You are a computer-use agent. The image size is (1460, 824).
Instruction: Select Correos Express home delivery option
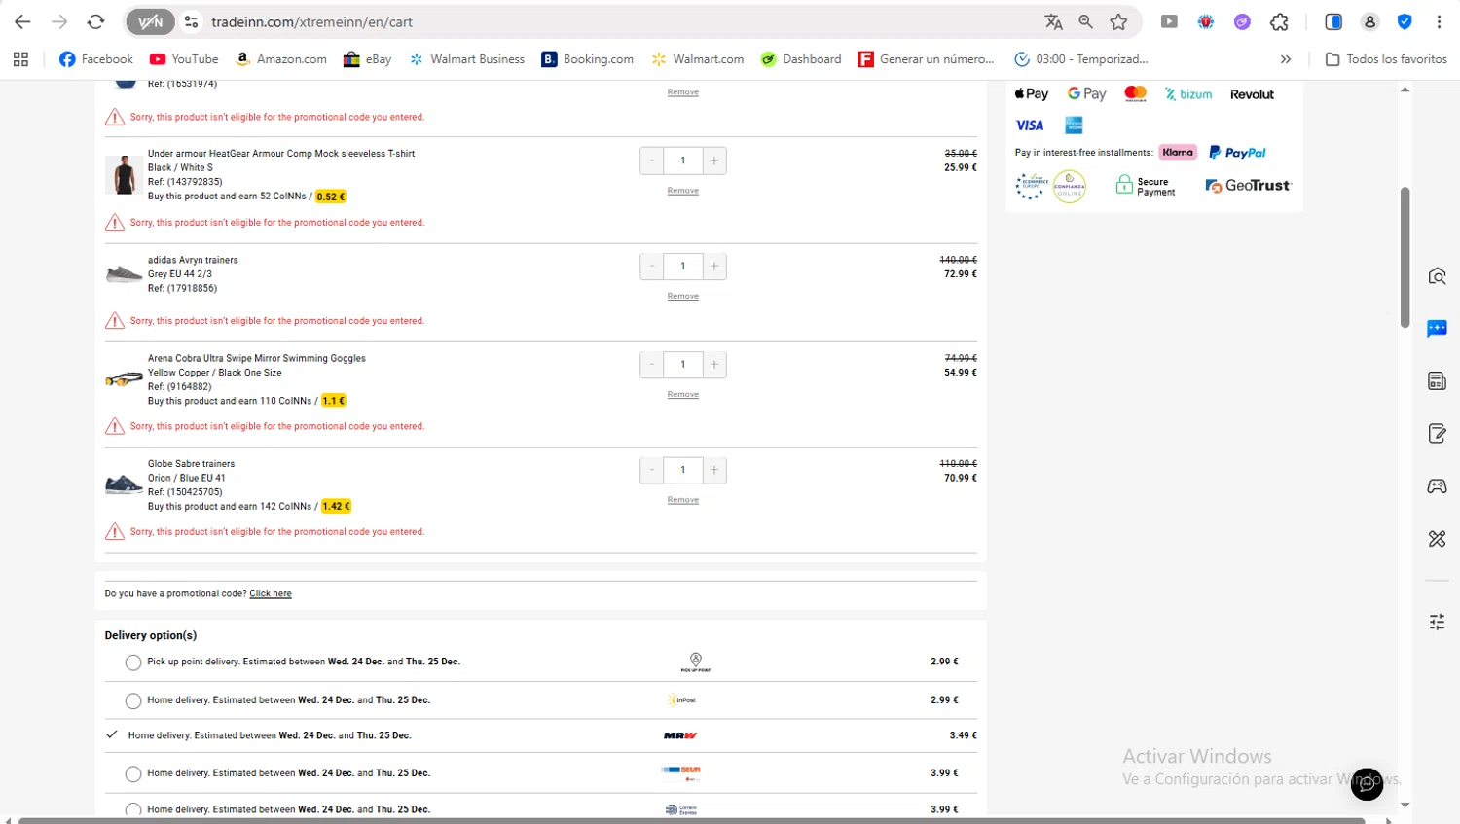(x=133, y=809)
